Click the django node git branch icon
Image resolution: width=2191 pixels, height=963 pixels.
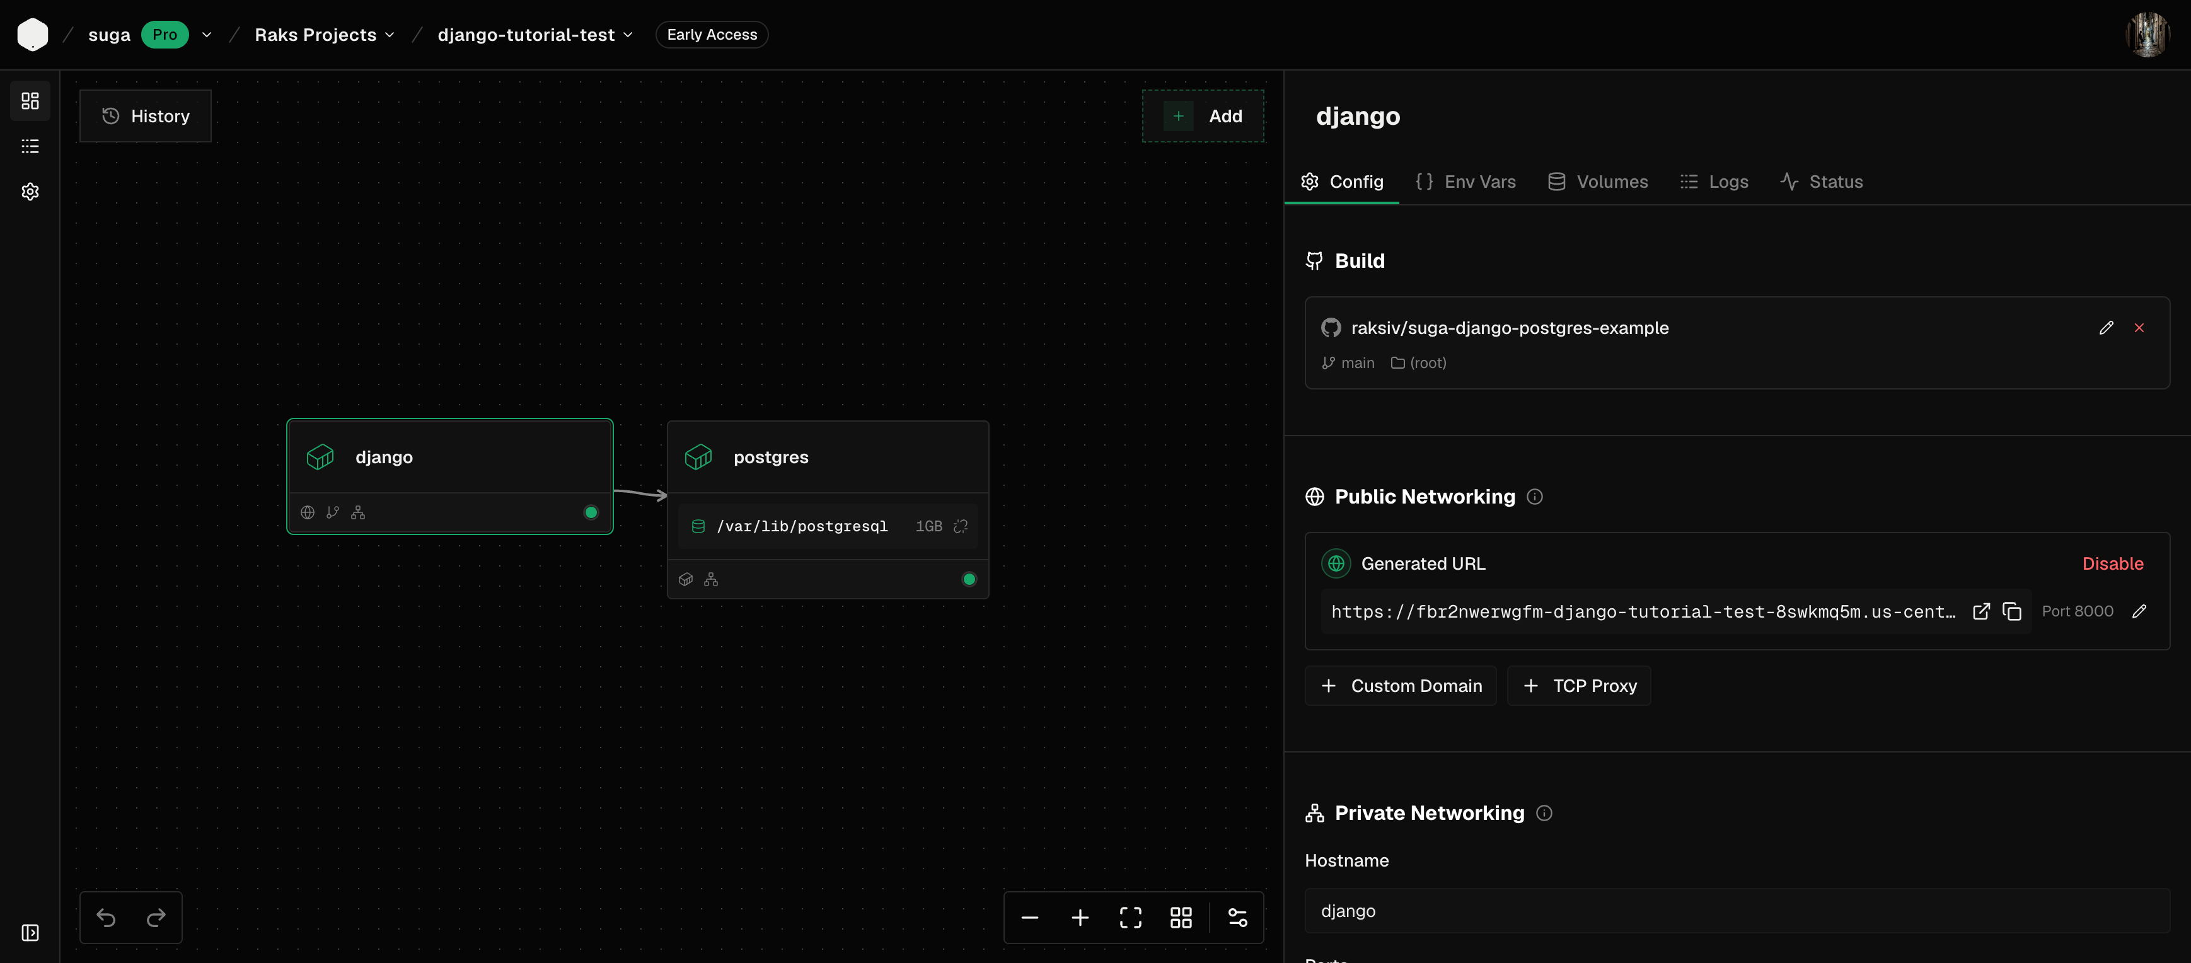pyautogui.click(x=333, y=512)
